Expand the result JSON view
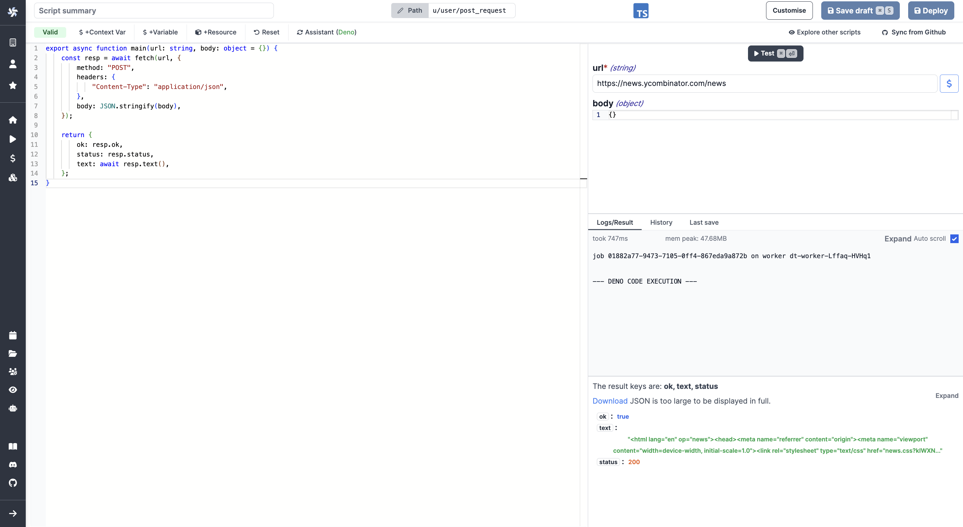963x527 pixels. click(947, 396)
